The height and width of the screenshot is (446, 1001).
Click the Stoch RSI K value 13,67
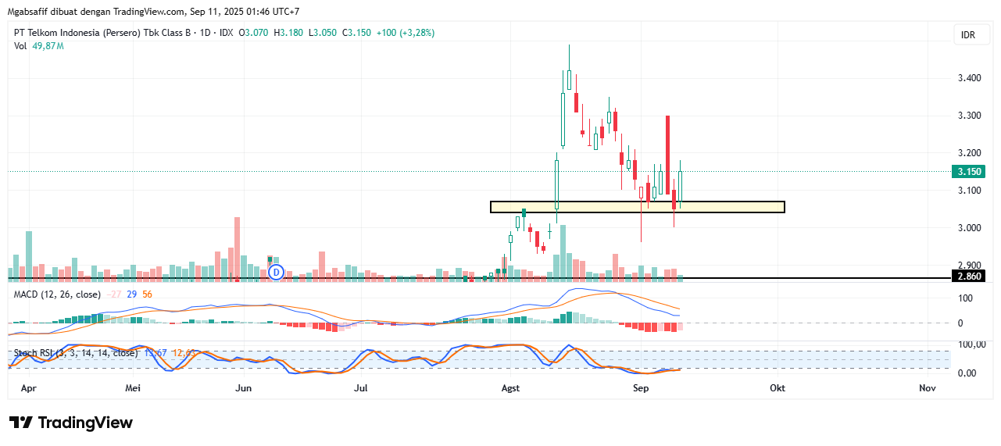coord(156,353)
